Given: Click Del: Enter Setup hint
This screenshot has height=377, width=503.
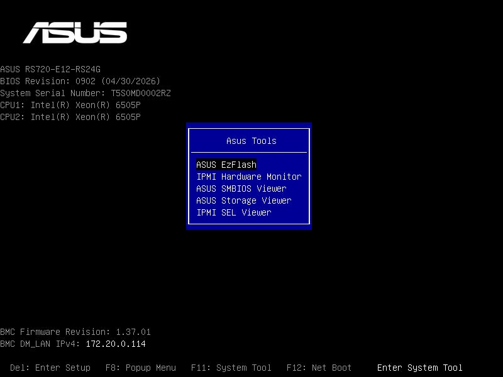Looking at the screenshot, I should click(50, 368).
